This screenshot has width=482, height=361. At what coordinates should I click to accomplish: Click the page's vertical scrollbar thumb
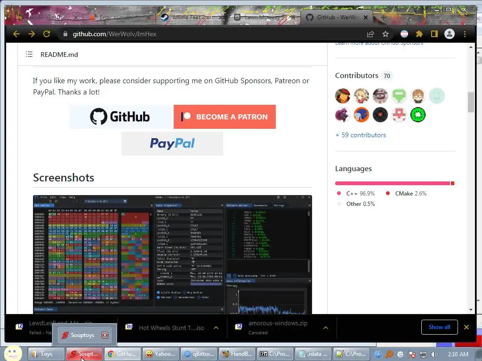(x=471, y=102)
